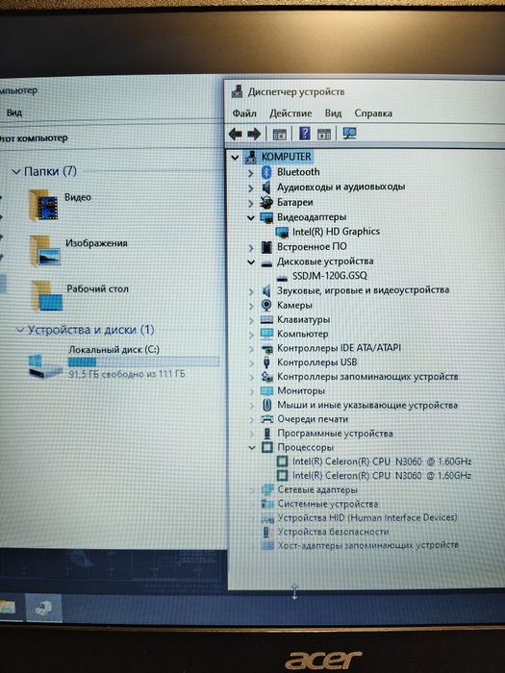
Task: Collapse the KOMPUTER root node
Action: (235, 158)
